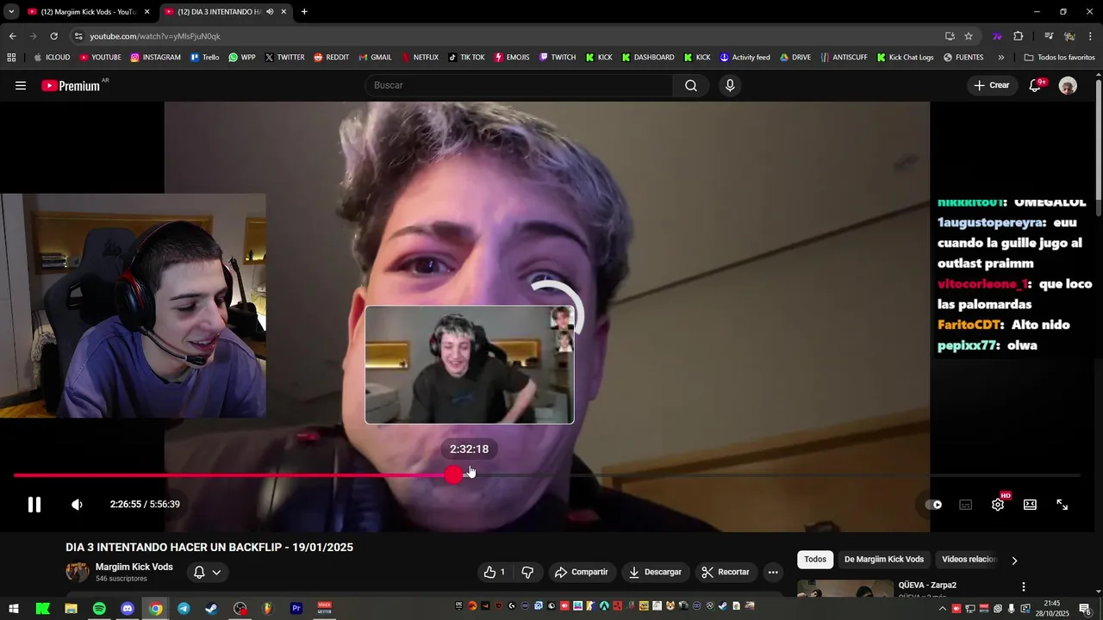The height and width of the screenshot is (620, 1103).
Task: Switch to theater mode
Action: click(x=1030, y=505)
